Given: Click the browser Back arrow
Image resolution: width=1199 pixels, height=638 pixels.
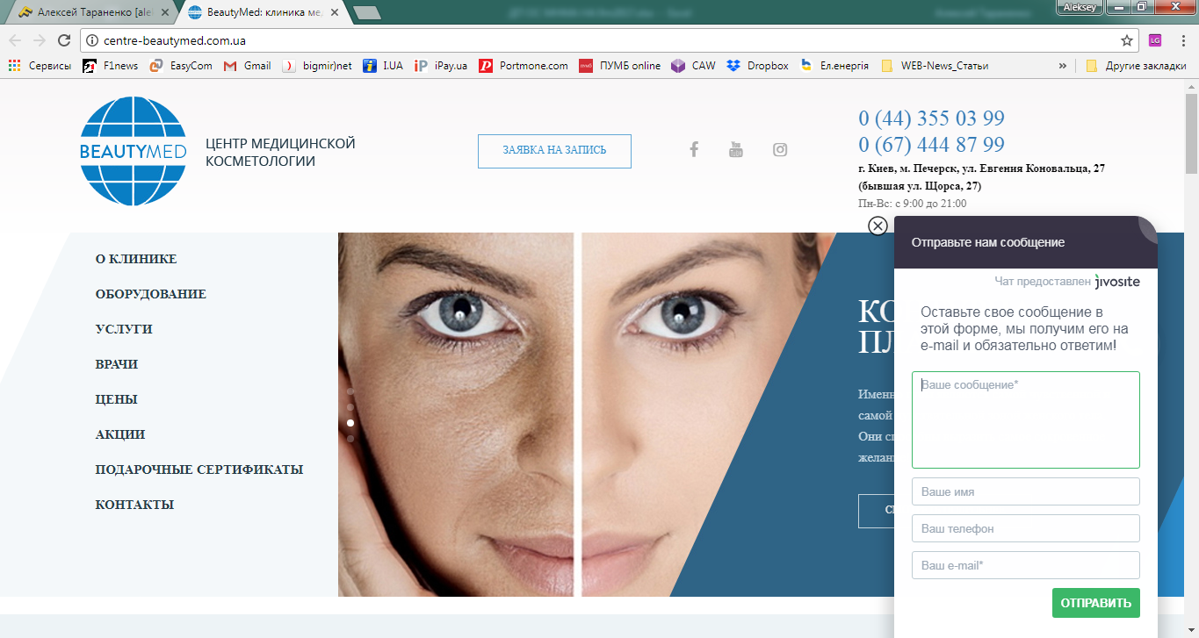Looking at the screenshot, I should coord(16,40).
